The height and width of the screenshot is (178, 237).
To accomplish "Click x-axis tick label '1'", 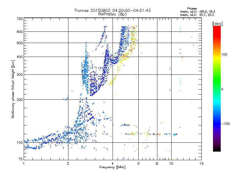I will [x=24, y=163].
